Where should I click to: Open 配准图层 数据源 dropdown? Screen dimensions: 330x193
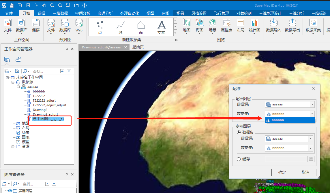pyautogui.click(x=312, y=104)
